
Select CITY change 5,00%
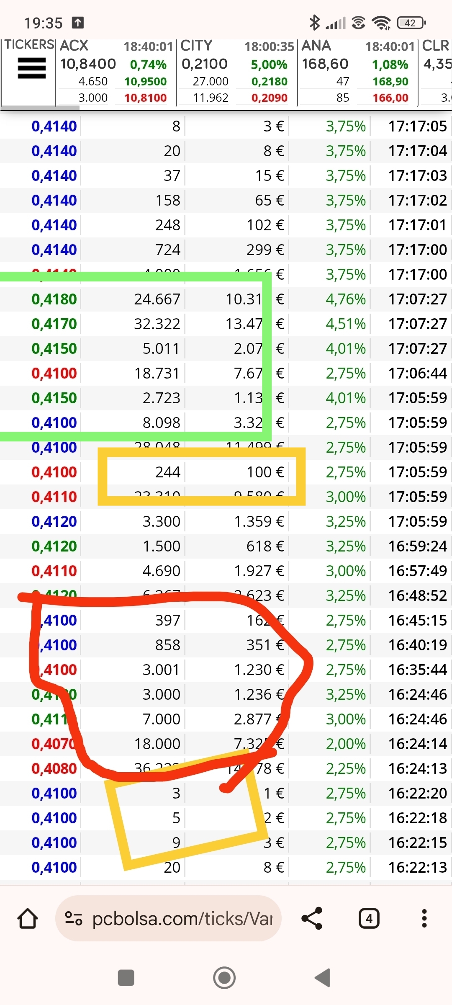(269, 64)
